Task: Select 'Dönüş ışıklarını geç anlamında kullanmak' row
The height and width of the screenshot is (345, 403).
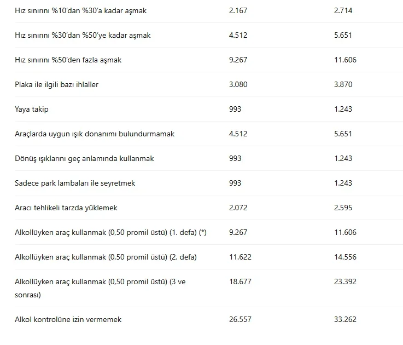Action: point(84,158)
